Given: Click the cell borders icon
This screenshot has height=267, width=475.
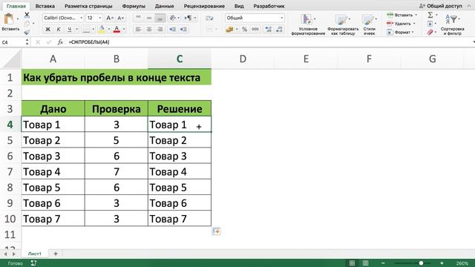Looking at the screenshot, I should tap(86, 30).
